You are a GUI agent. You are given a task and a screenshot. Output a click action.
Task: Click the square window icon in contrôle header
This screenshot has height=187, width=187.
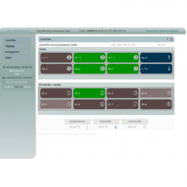click(171, 39)
